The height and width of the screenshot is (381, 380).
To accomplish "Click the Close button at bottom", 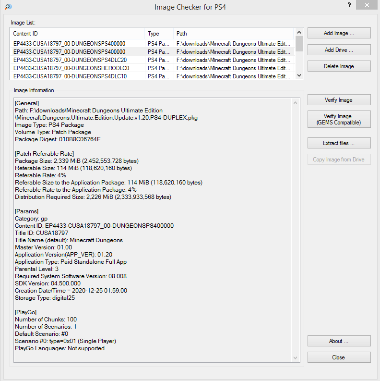I will click(x=339, y=357).
